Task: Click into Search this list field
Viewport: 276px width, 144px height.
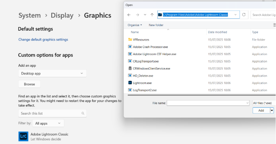Action: click(x=52, y=113)
